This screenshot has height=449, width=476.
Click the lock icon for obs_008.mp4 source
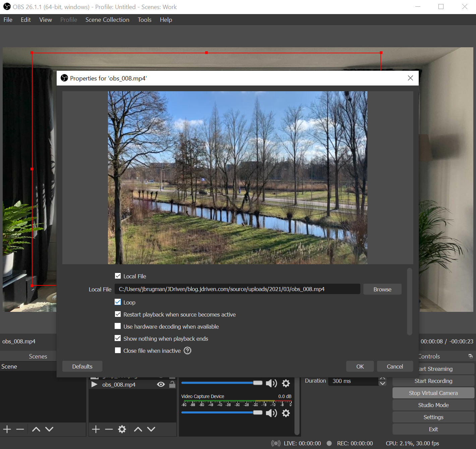(x=172, y=384)
